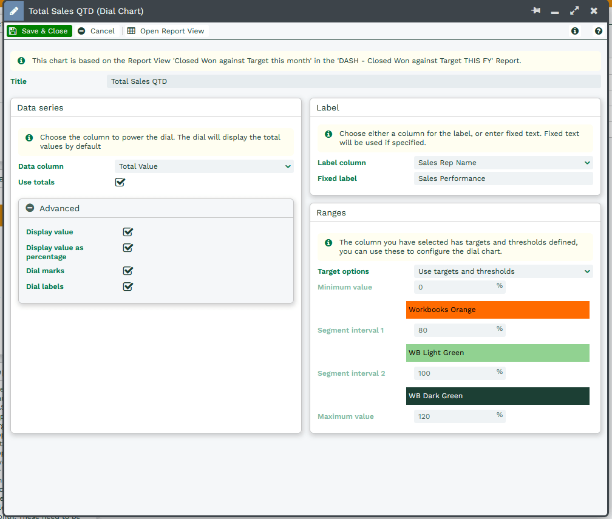
Task: Click the minimize dialog icon
Action: pyautogui.click(x=555, y=11)
